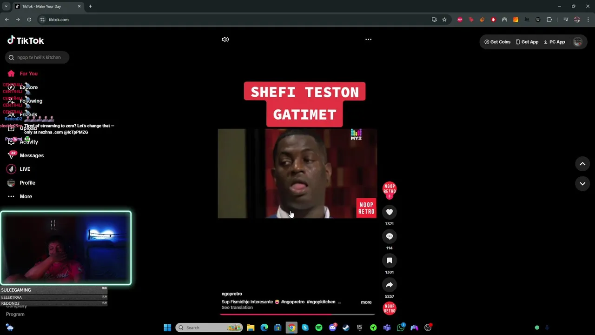Go to the next video using the down chevron
The image size is (595, 335).
[x=582, y=184]
